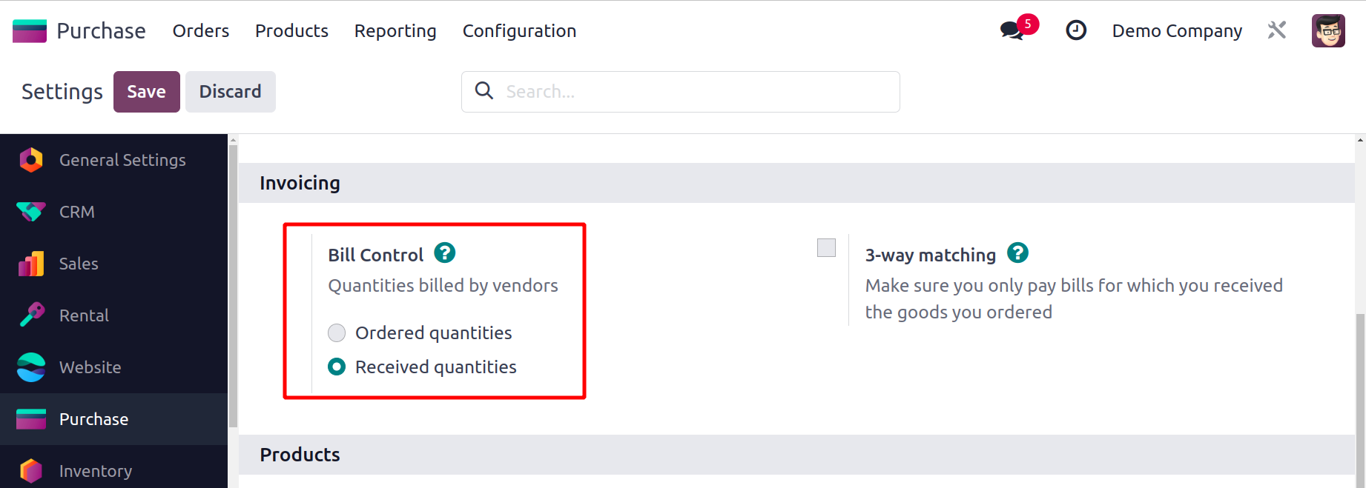Click the debug tools wrench icon
Viewport: 1366px width, 488px height.
coord(1276,30)
